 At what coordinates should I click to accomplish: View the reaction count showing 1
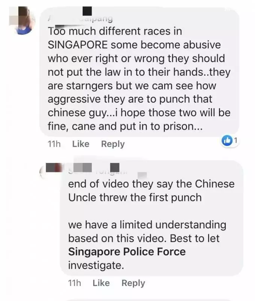[x=236, y=140]
